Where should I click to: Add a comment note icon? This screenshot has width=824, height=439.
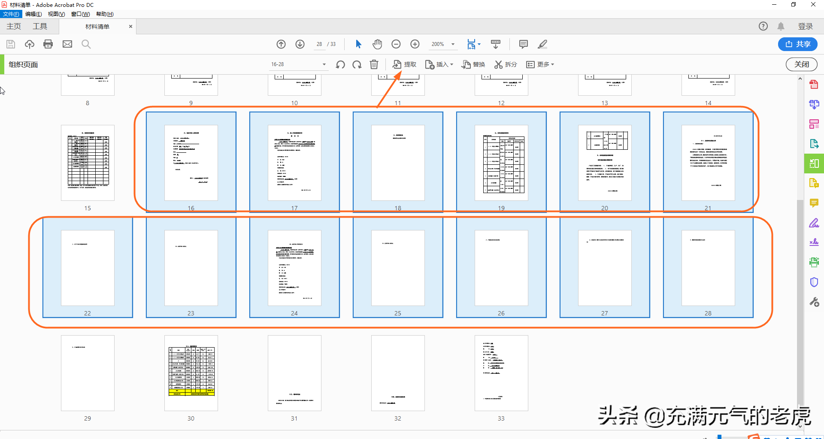(x=524, y=44)
